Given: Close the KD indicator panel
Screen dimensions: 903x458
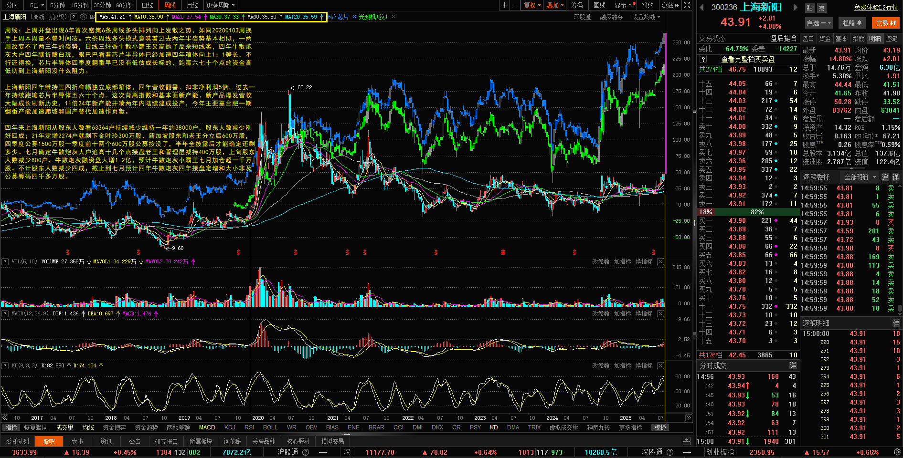Looking at the screenshot, I should [x=660, y=365].
